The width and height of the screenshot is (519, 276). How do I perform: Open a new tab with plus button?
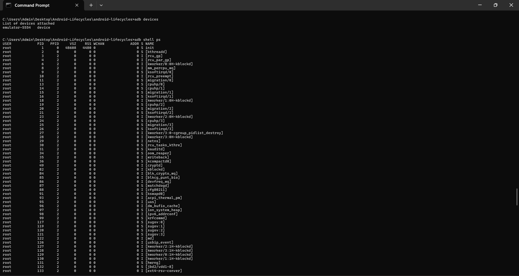[91, 5]
